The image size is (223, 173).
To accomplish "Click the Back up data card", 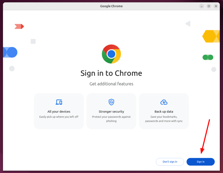I will pyautogui.click(x=164, y=111).
